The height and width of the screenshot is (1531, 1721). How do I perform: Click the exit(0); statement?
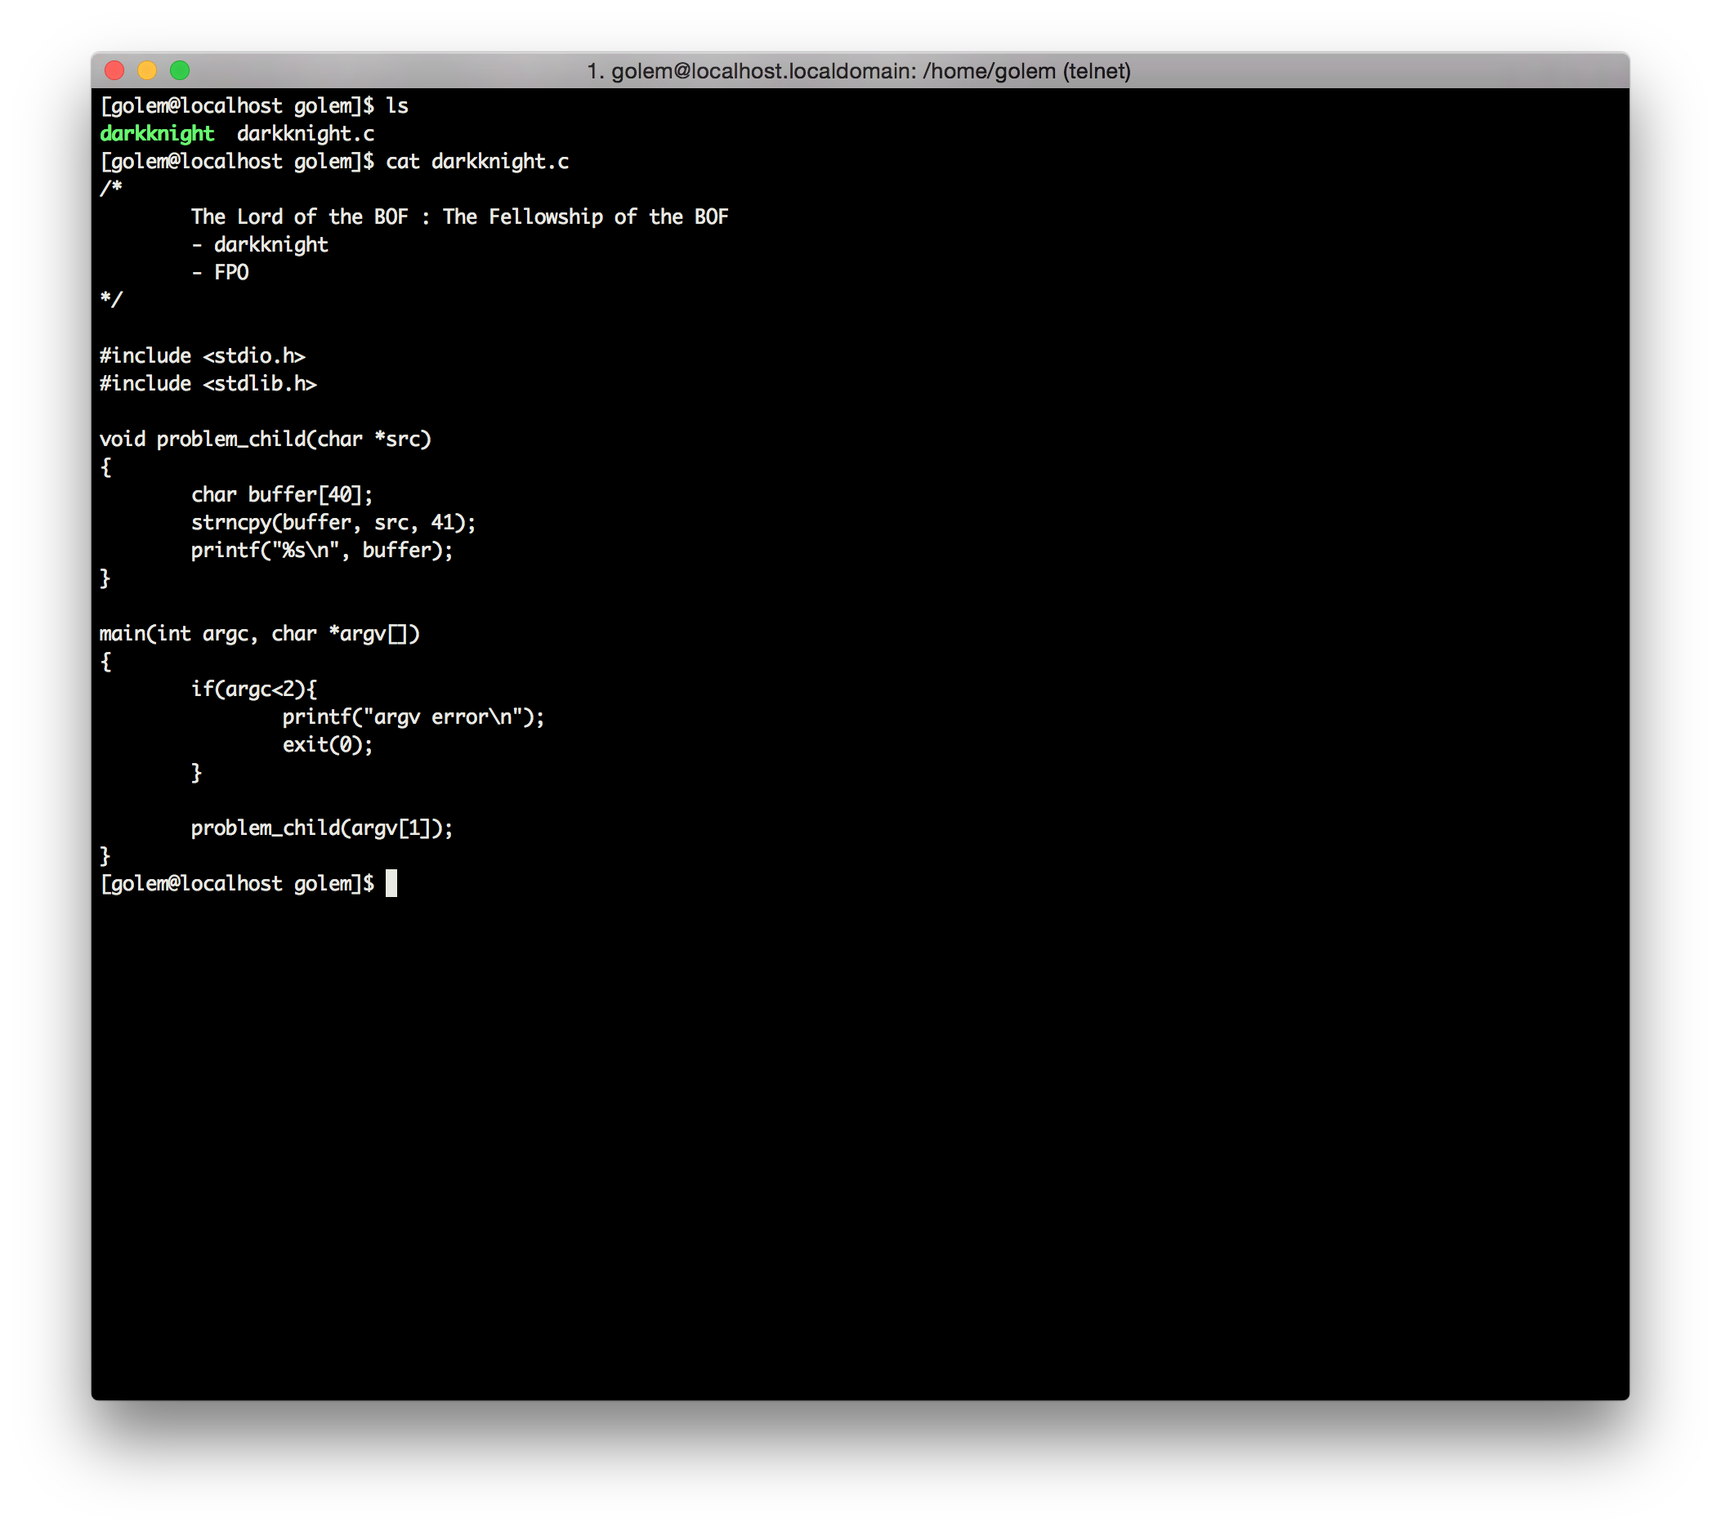(327, 745)
